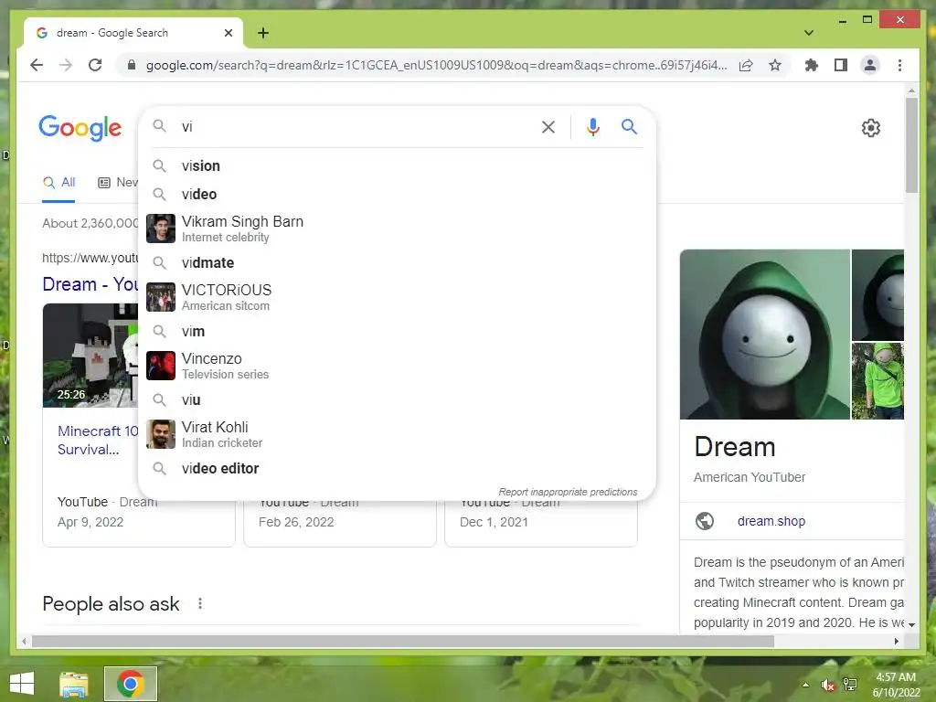936x702 pixels.
Task: Open Dream green hoodie outdoor photo
Action: (x=877, y=381)
